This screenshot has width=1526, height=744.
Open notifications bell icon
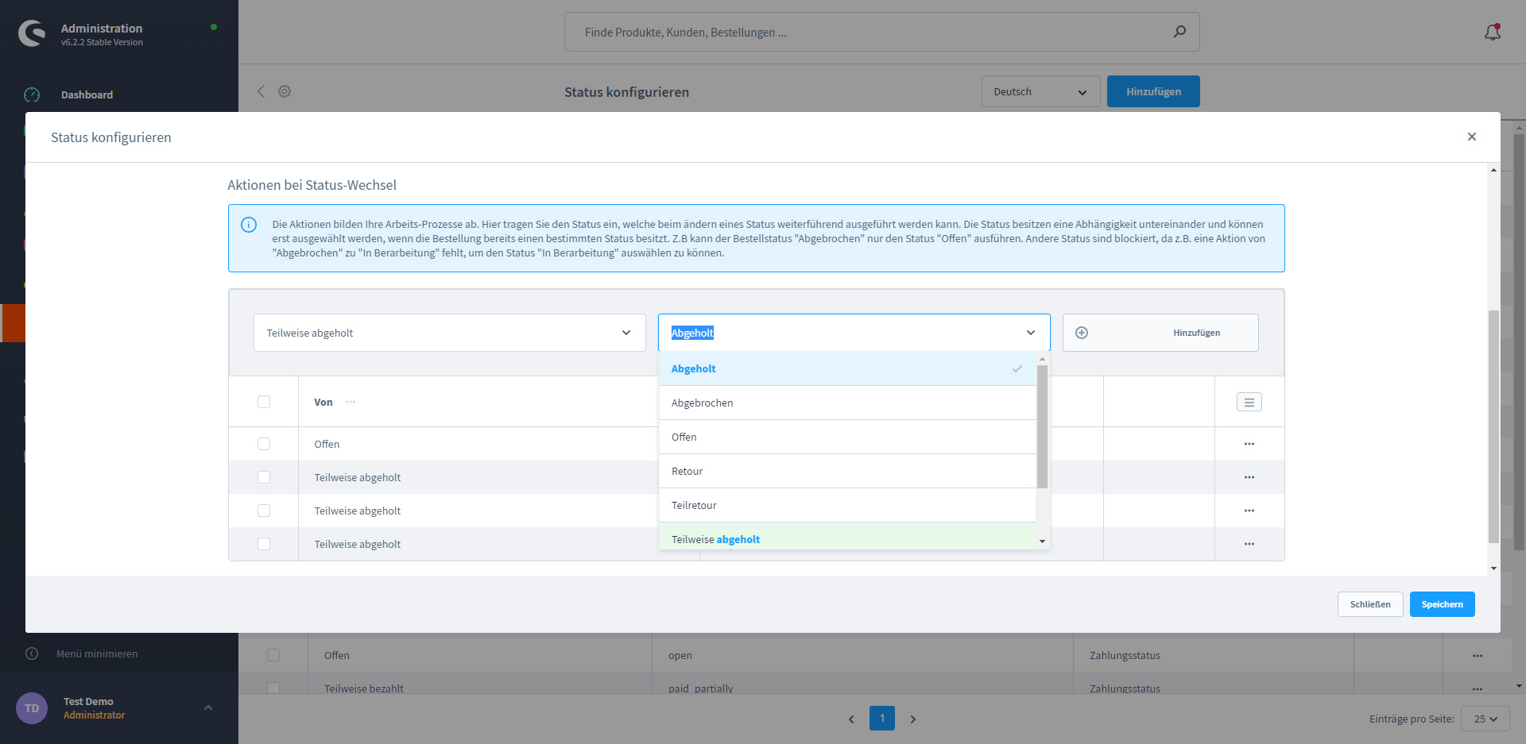coord(1493,32)
